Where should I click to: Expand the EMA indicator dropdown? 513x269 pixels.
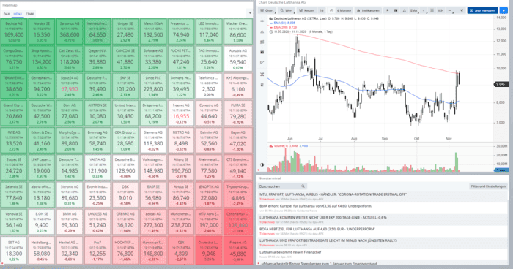(x=413, y=10)
